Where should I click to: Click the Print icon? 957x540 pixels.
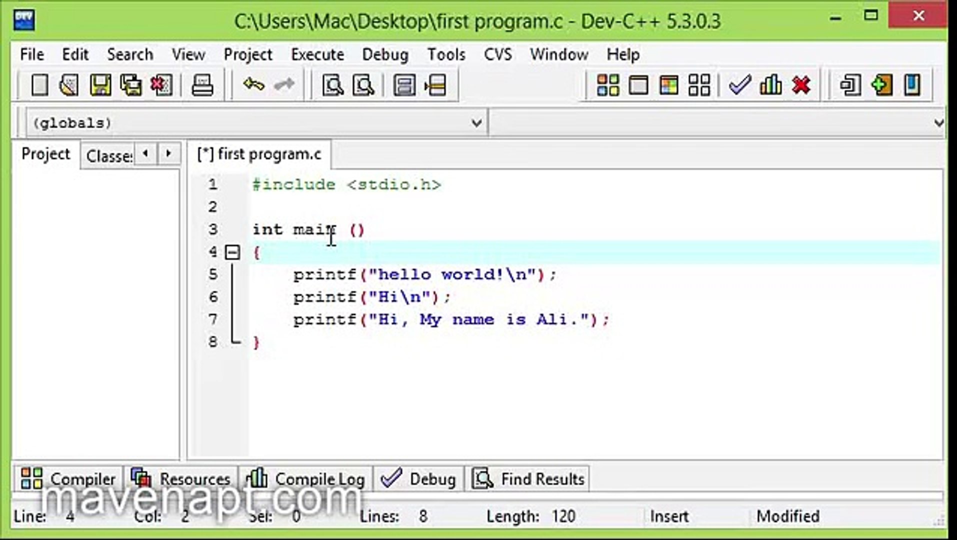click(202, 85)
